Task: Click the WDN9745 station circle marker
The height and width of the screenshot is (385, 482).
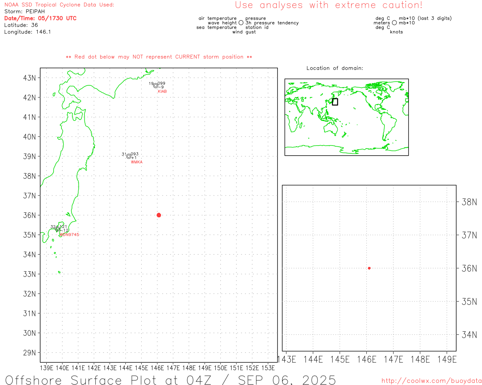Action: 58,229
